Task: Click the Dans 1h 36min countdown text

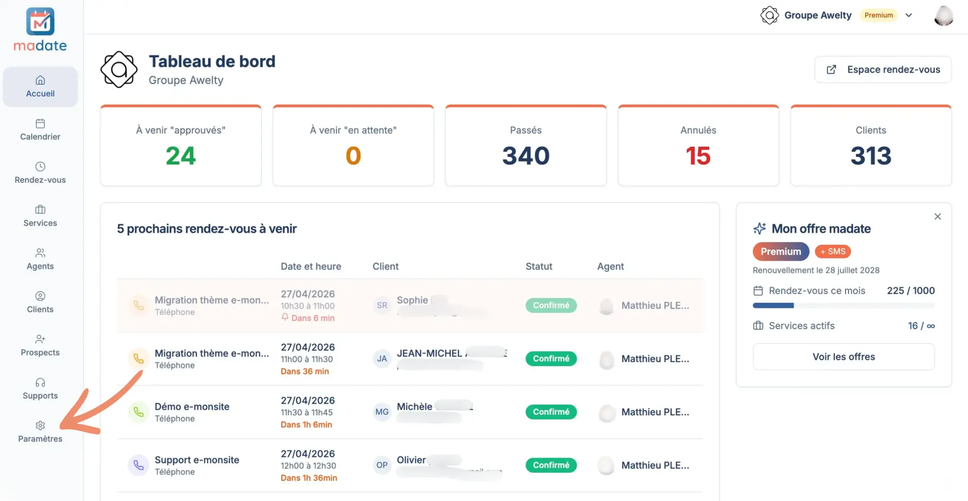Action: (309, 478)
